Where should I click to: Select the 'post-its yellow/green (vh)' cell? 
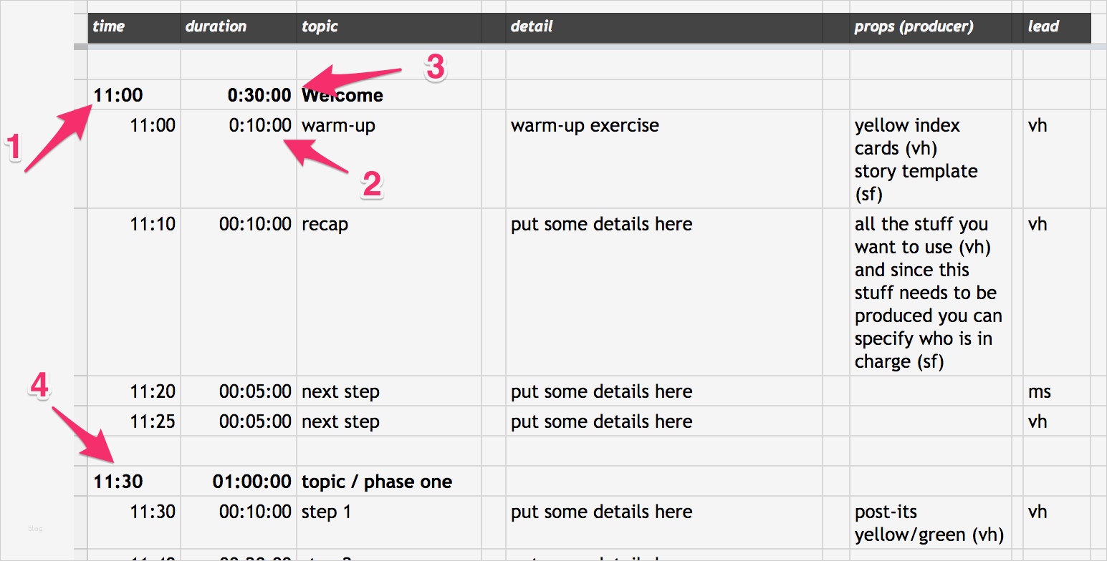point(929,523)
